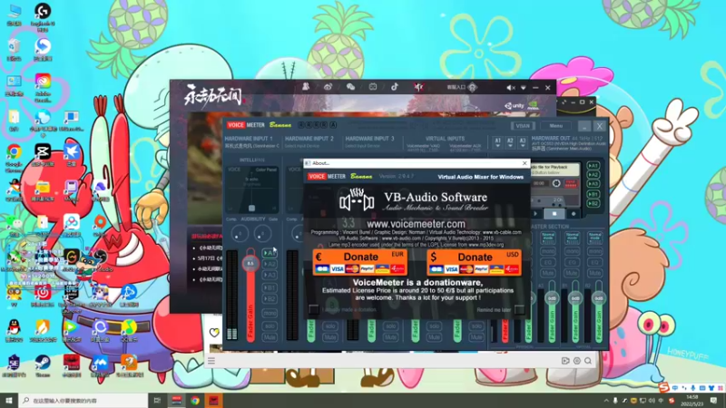
Task: Click Intellipan voice pad on Input 1
Action: (x=252, y=189)
